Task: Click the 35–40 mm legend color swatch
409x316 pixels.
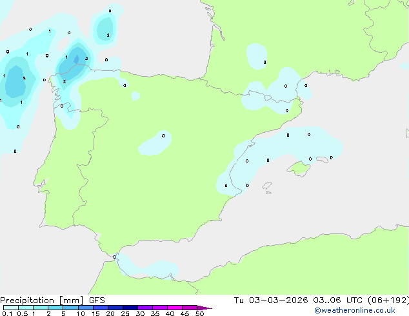Action: pyautogui.click(x=160, y=308)
